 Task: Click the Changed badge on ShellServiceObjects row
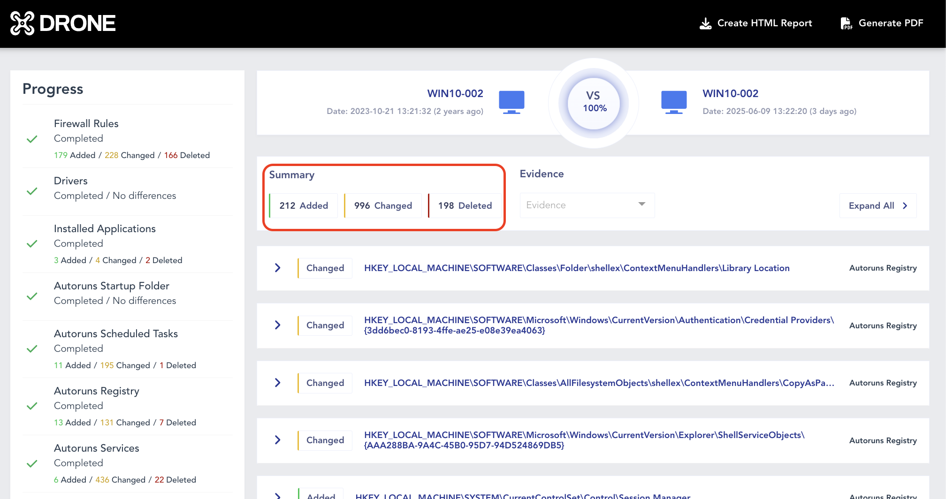[325, 440]
